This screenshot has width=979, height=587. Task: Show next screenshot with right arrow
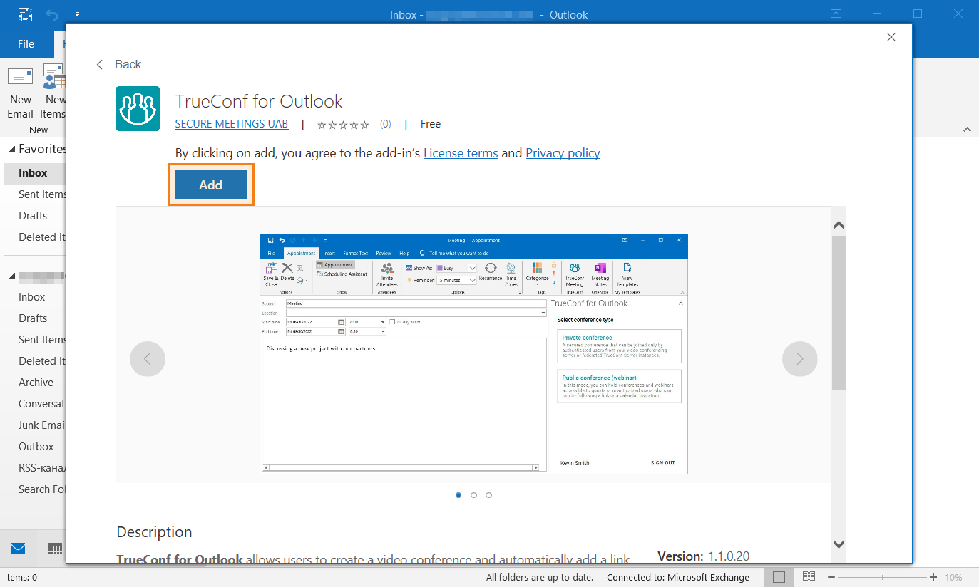[799, 359]
